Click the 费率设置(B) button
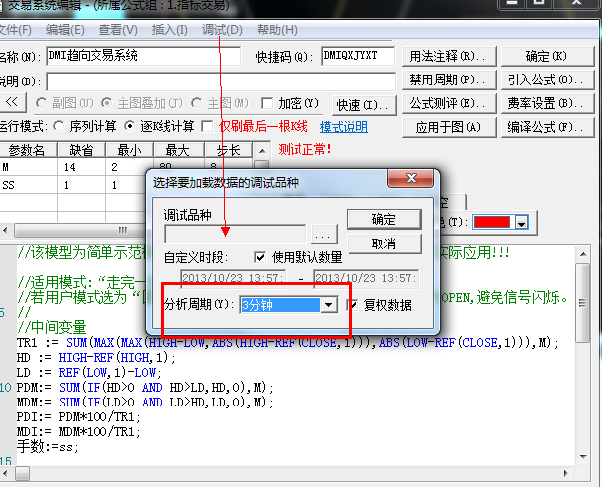Screen dimensions: 602x487 [544, 103]
